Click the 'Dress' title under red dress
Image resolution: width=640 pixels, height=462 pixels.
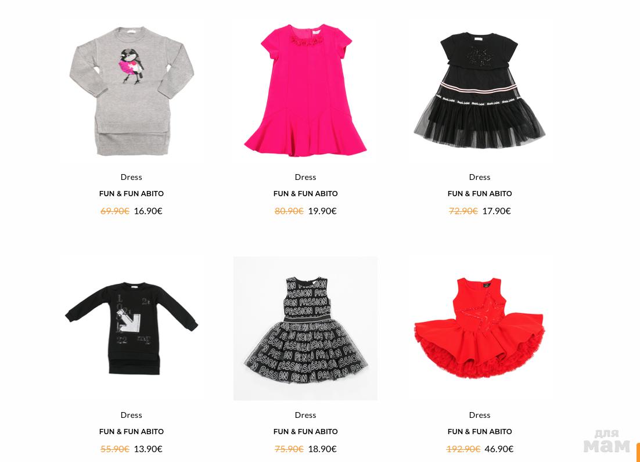tap(480, 415)
